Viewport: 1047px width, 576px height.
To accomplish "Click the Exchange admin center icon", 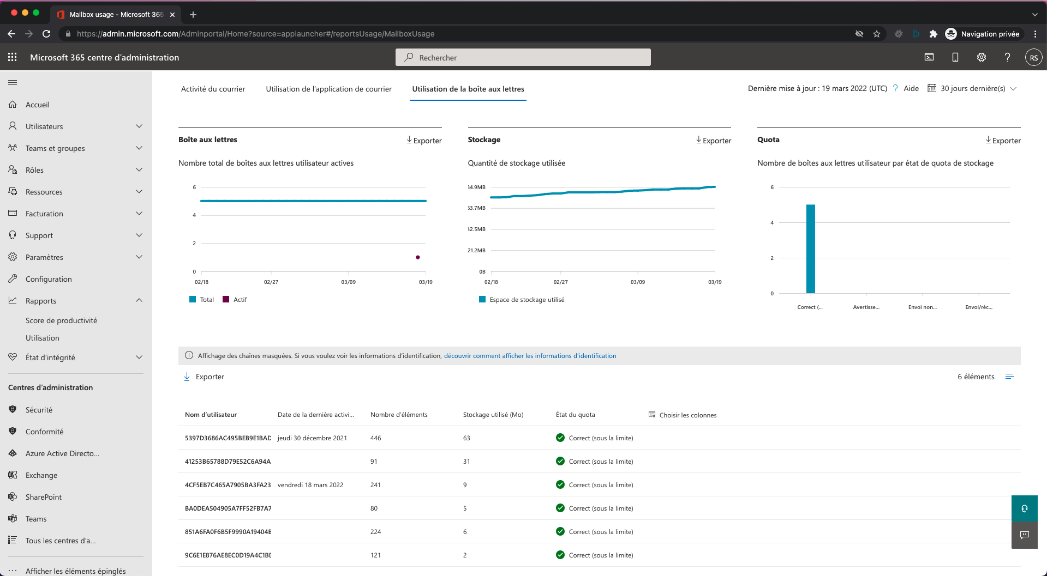I will (x=13, y=475).
